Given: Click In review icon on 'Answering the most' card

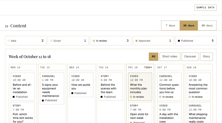Looking at the screenshot, I should pyautogui.click(x=189, y=97).
